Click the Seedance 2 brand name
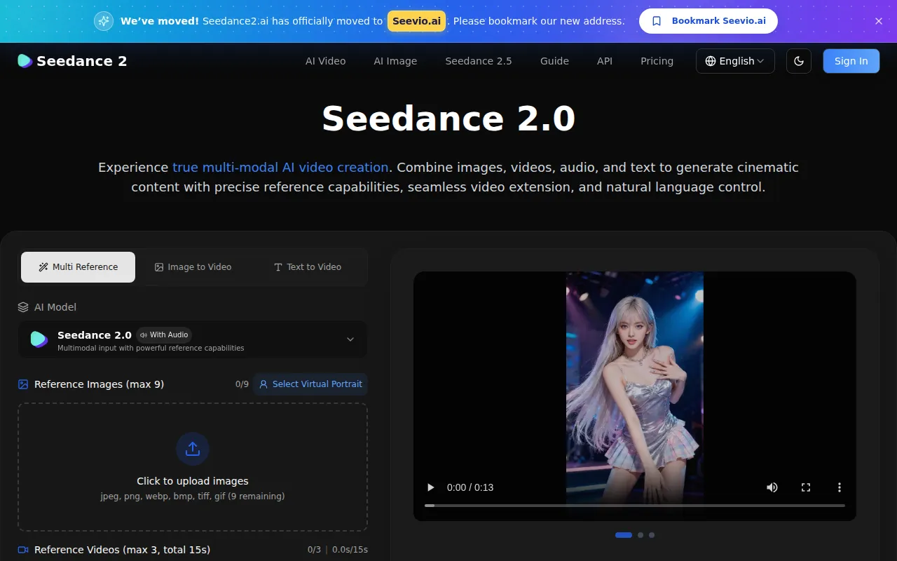The height and width of the screenshot is (561, 897). tap(82, 61)
